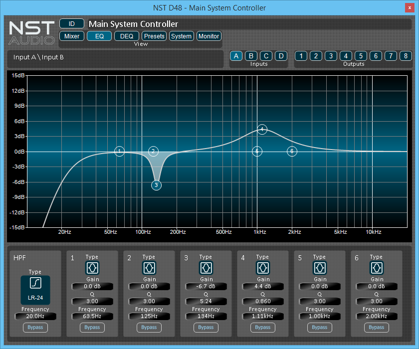Click the HPF Frequency field showing 20.0Hz

35,317
